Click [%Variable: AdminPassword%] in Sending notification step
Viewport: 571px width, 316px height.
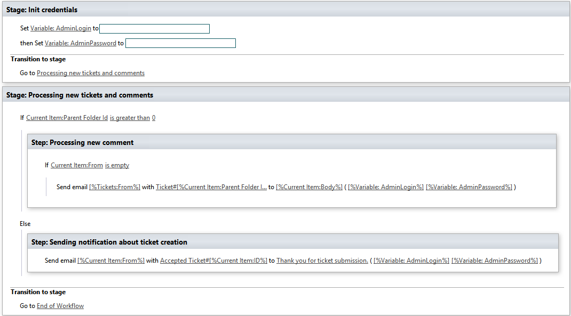click(495, 261)
